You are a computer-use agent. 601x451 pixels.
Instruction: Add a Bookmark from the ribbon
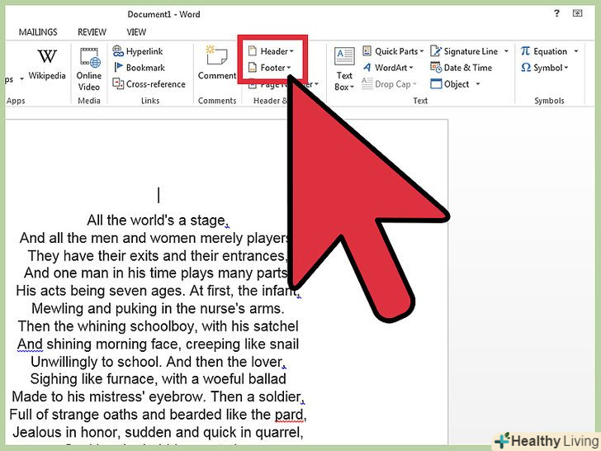[118, 68]
